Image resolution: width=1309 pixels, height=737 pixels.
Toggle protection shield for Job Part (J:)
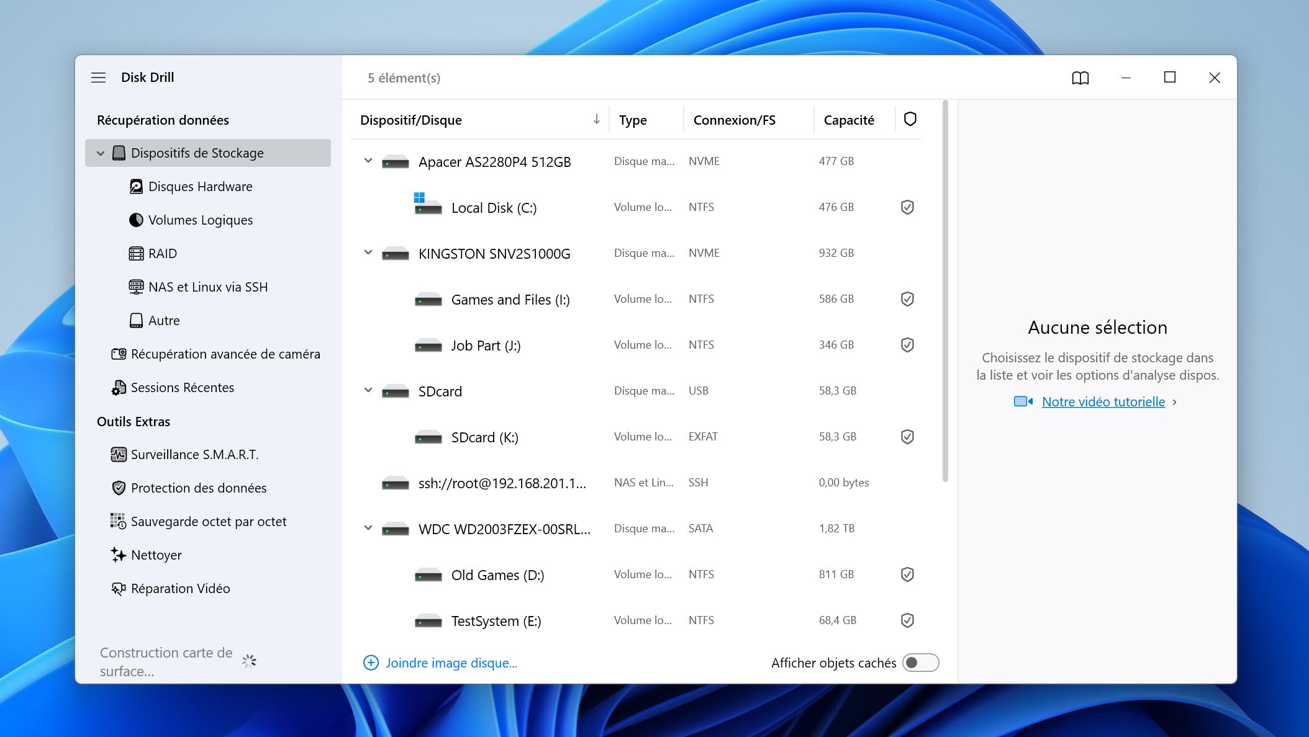pos(907,345)
